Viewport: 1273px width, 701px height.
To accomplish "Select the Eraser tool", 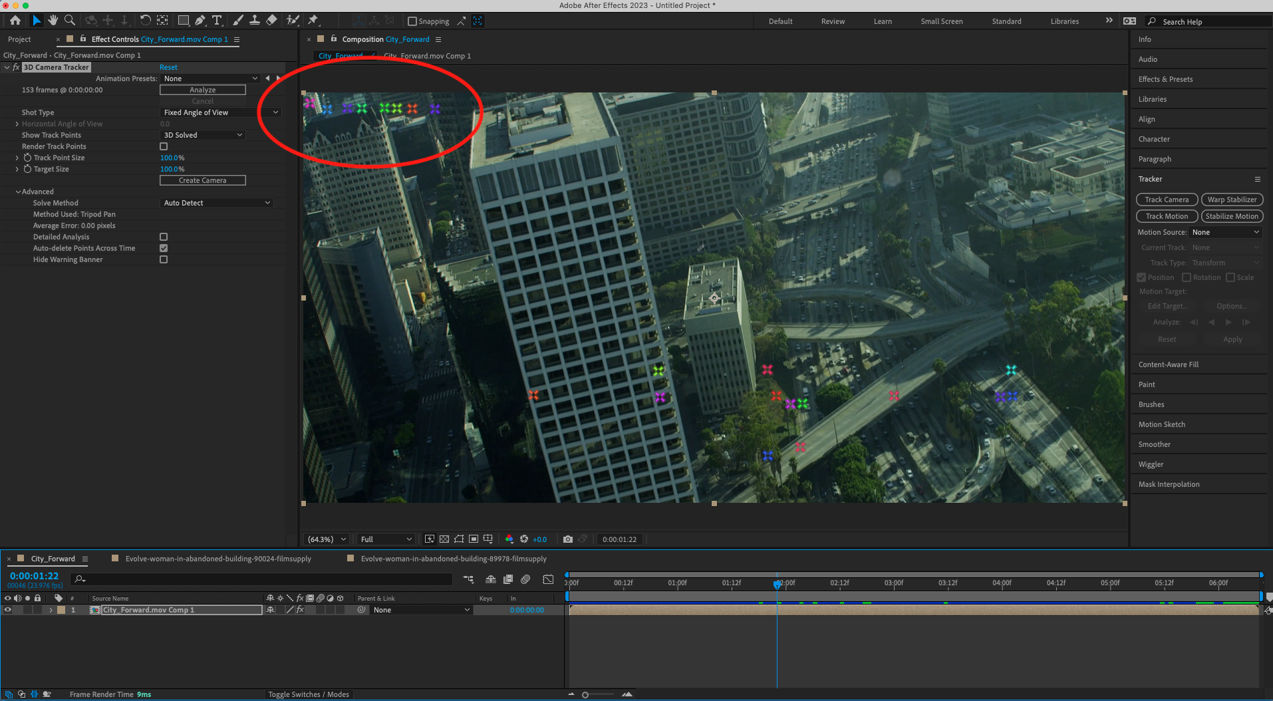I will [271, 21].
